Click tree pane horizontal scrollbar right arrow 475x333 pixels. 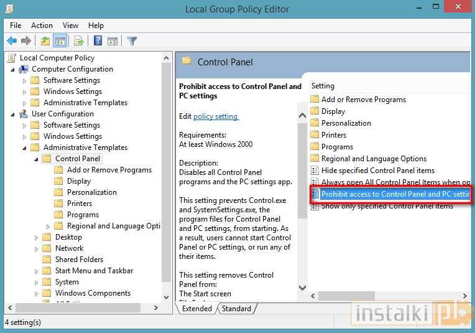pos(156,308)
